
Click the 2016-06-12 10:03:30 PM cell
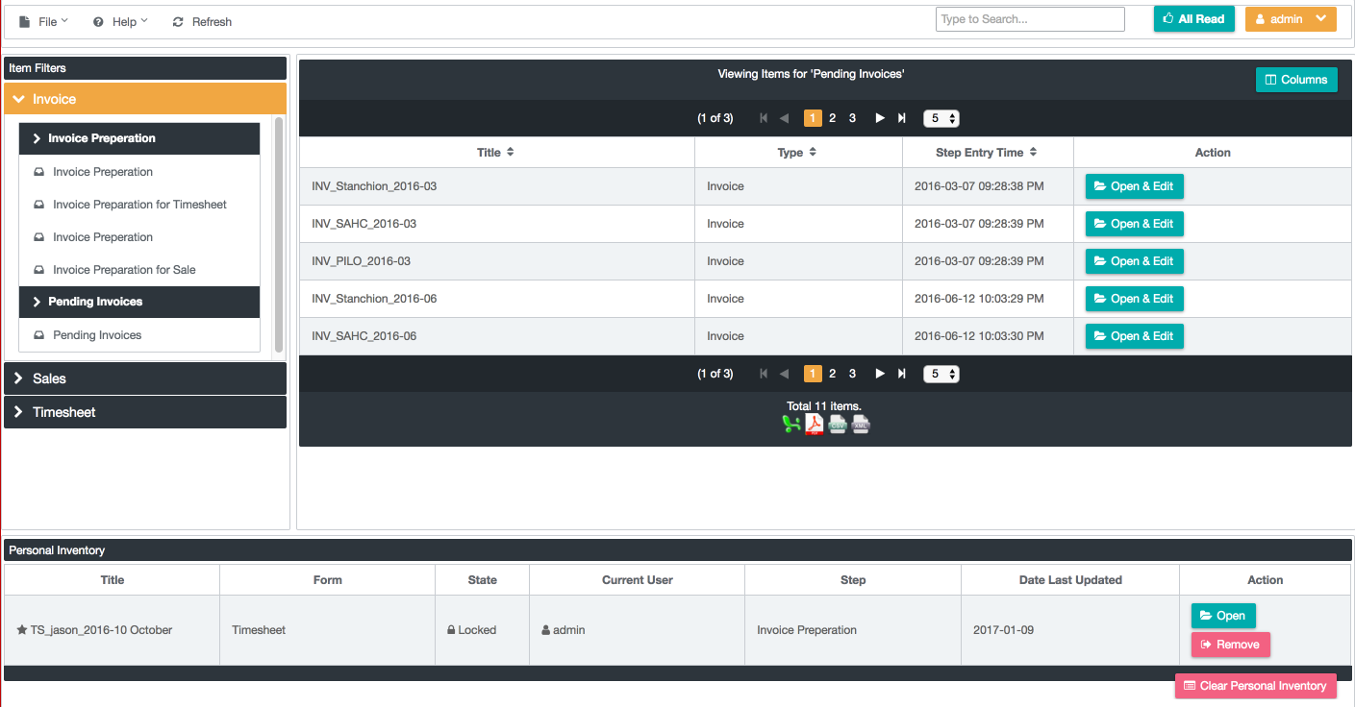click(988, 336)
